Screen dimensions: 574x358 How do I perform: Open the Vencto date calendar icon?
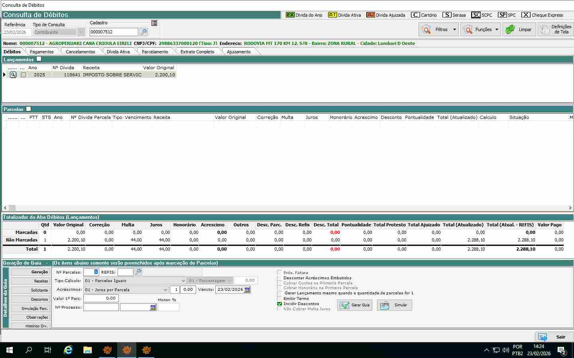click(x=247, y=290)
